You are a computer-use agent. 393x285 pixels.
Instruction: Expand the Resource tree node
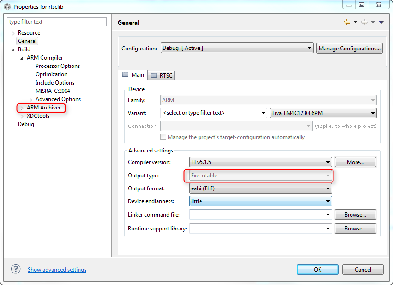[13, 33]
